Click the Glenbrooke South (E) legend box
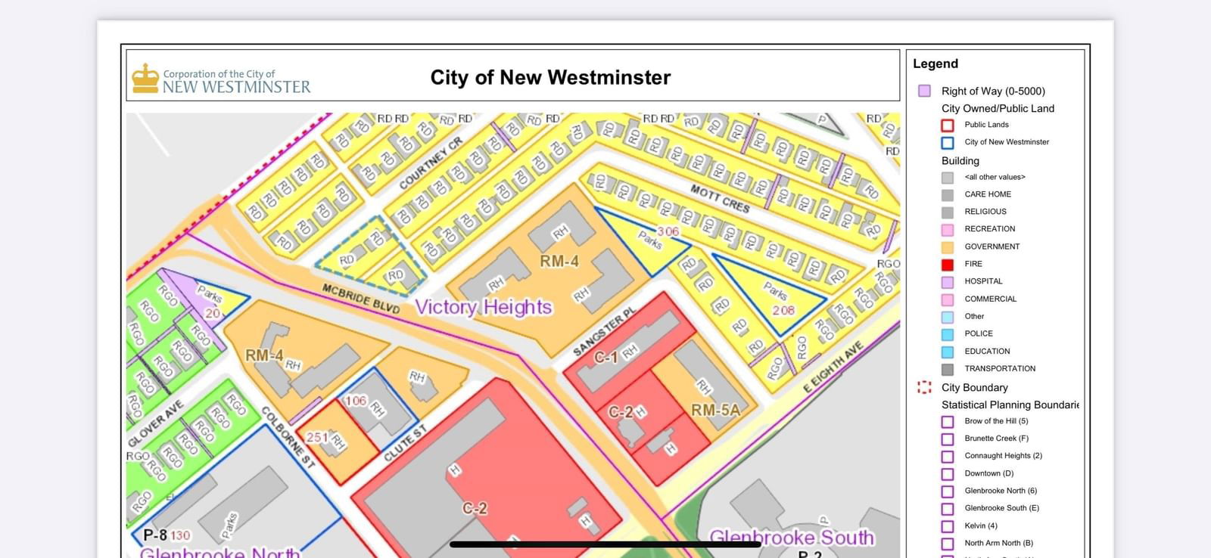This screenshot has width=1211, height=558. click(x=948, y=509)
